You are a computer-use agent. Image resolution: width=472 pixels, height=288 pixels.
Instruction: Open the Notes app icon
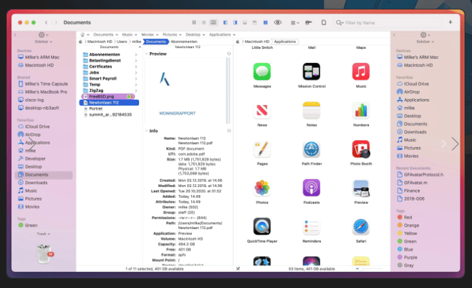311,110
